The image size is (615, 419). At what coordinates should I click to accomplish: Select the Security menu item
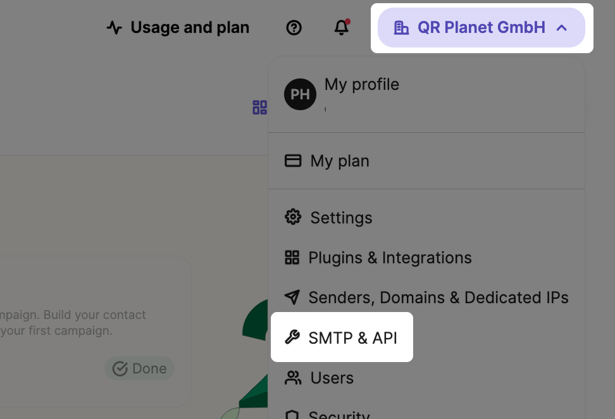coord(339,415)
